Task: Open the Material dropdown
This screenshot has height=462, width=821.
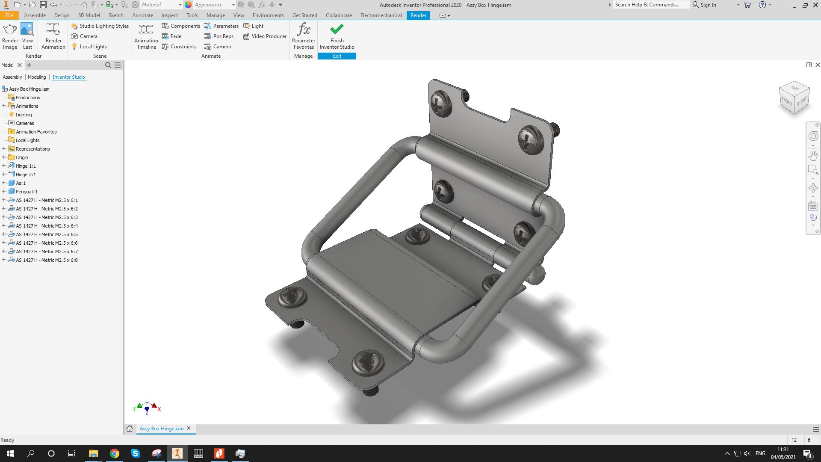Action: point(180,5)
